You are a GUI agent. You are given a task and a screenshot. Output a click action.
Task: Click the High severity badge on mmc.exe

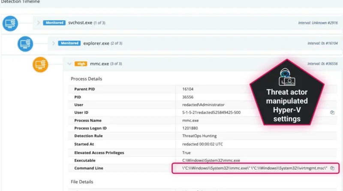click(81, 64)
